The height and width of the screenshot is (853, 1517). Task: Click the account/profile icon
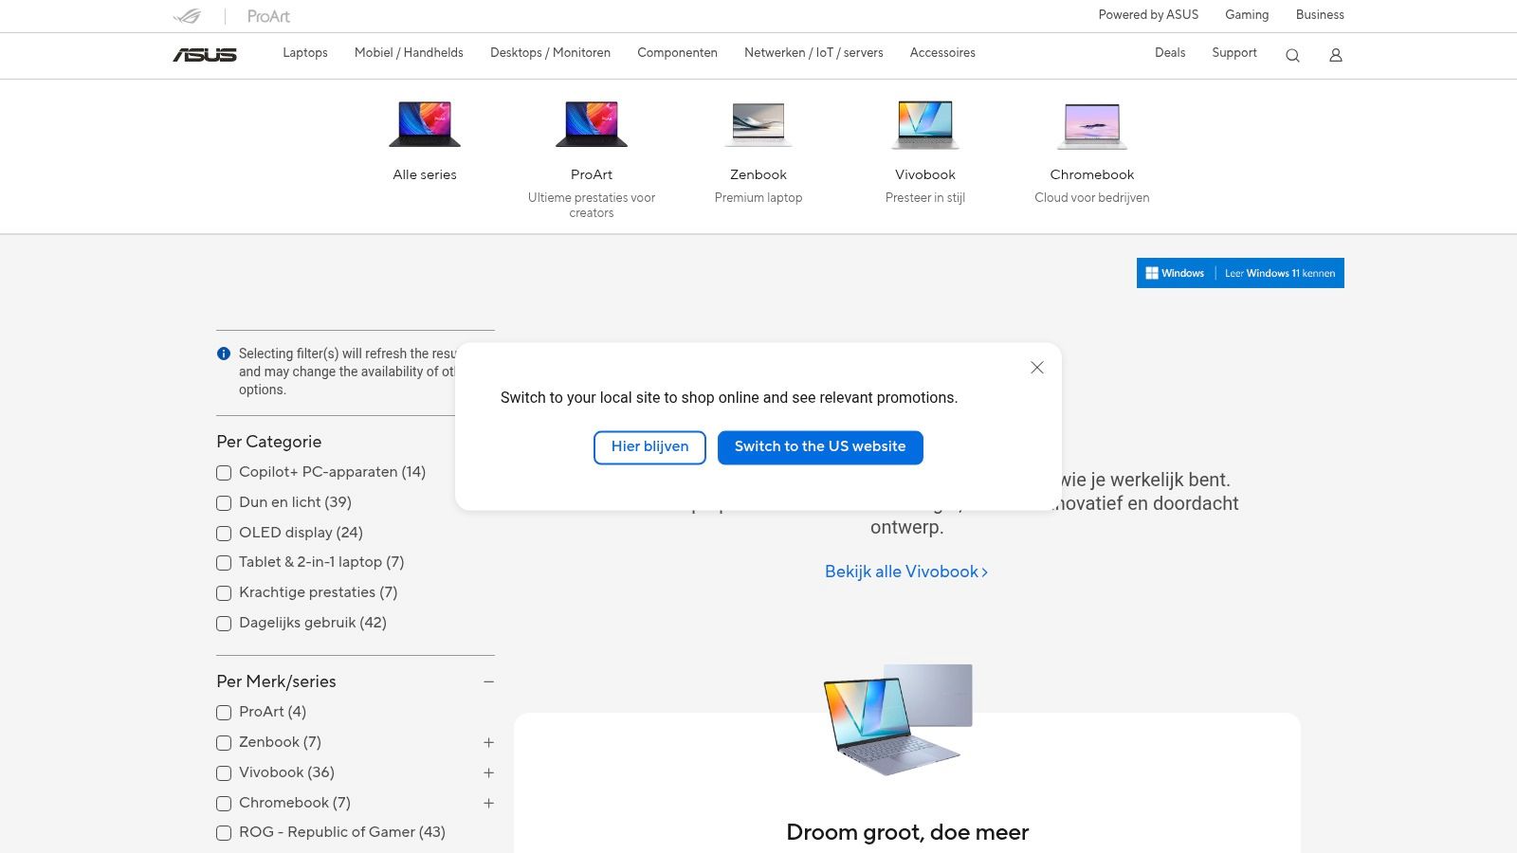[1335, 56]
